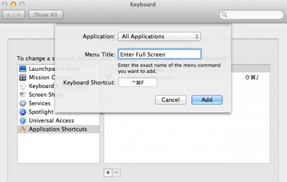Go forward with the right arrow button
Image resolution: width=287 pixels, height=182 pixels.
tap(19, 14)
